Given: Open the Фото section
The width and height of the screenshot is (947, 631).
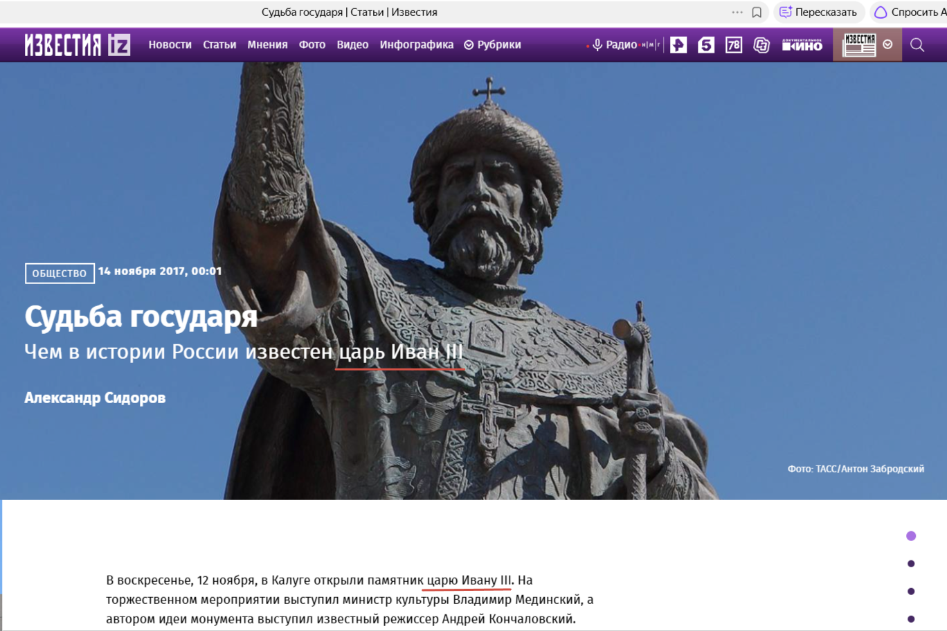Looking at the screenshot, I should [x=312, y=45].
